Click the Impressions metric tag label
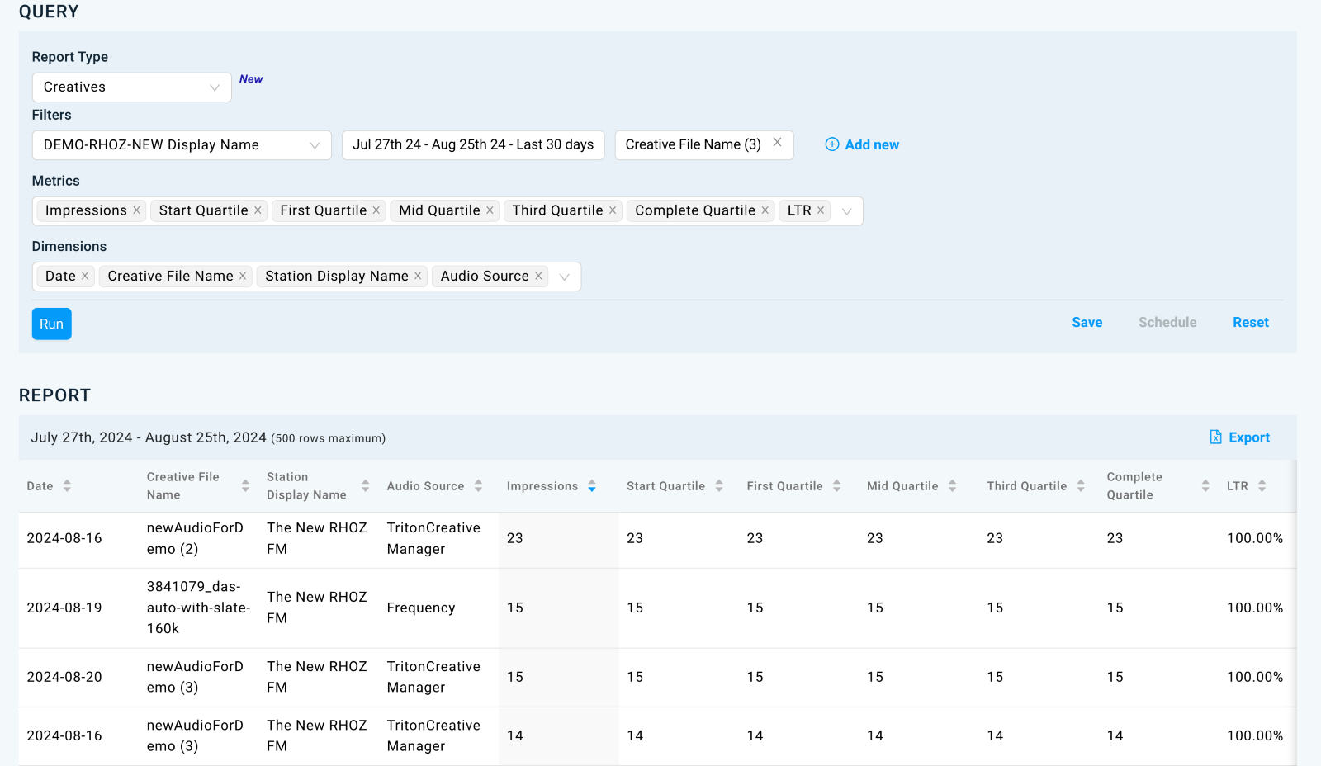The height and width of the screenshot is (766, 1321). click(86, 210)
